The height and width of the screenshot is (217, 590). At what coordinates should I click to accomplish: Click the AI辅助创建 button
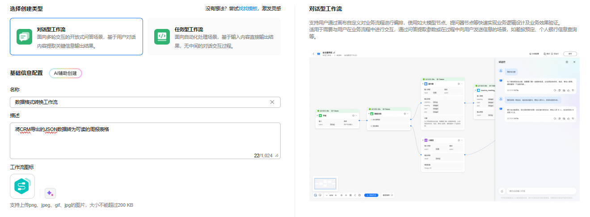point(65,73)
